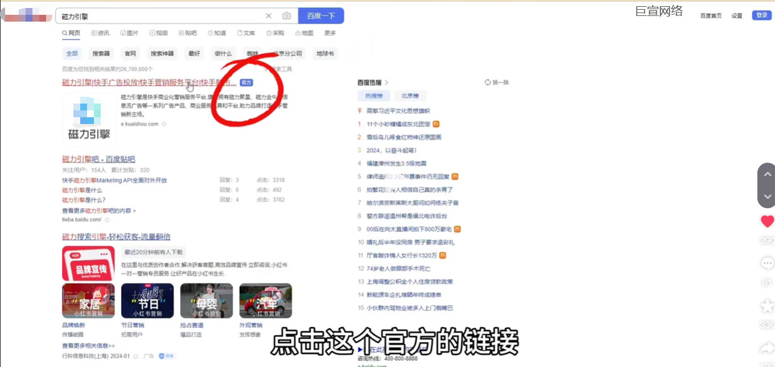
Task: Share the video with the arrow icon
Action: [x=767, y=348]
